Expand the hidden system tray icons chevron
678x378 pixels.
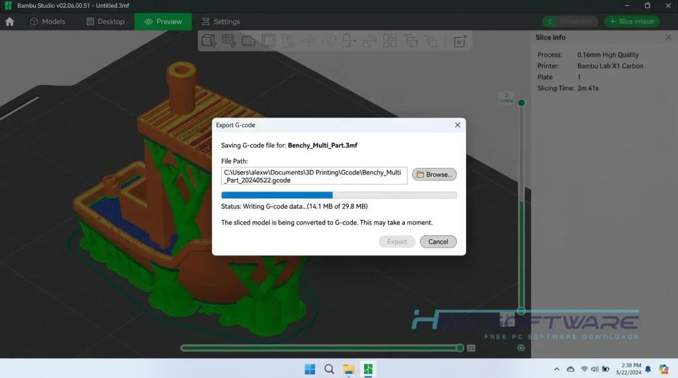(556, 369)
